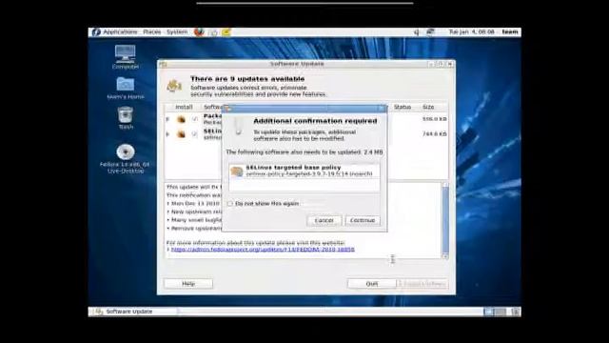Screen dimensions: 609x343
Task: Select the Computer desktop icon
Action: click(x=125, y=57)
